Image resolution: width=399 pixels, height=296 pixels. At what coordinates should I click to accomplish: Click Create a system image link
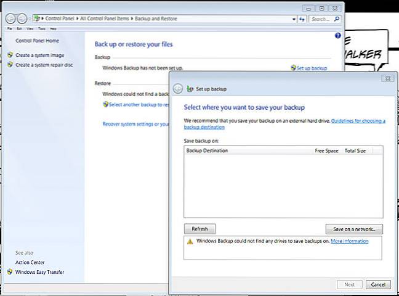click(x=39, y=55)
